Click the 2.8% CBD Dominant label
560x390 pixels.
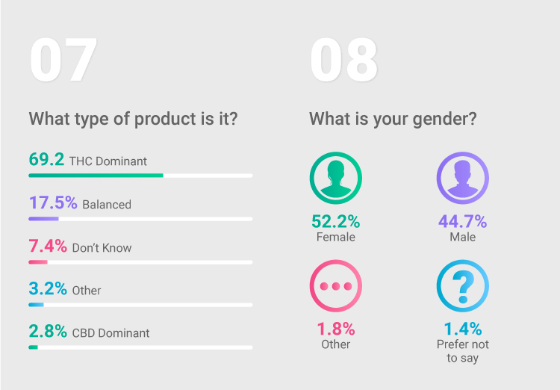pyautogui.click(x=89, y=332)
